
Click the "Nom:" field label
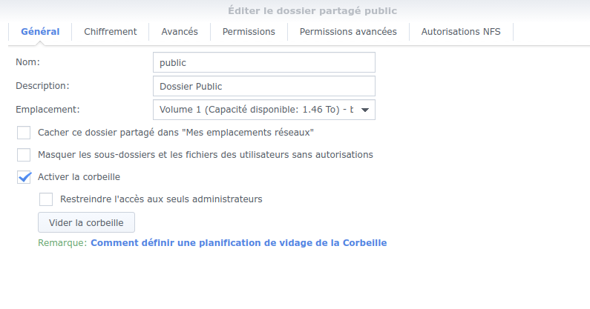tap(27, 62)
